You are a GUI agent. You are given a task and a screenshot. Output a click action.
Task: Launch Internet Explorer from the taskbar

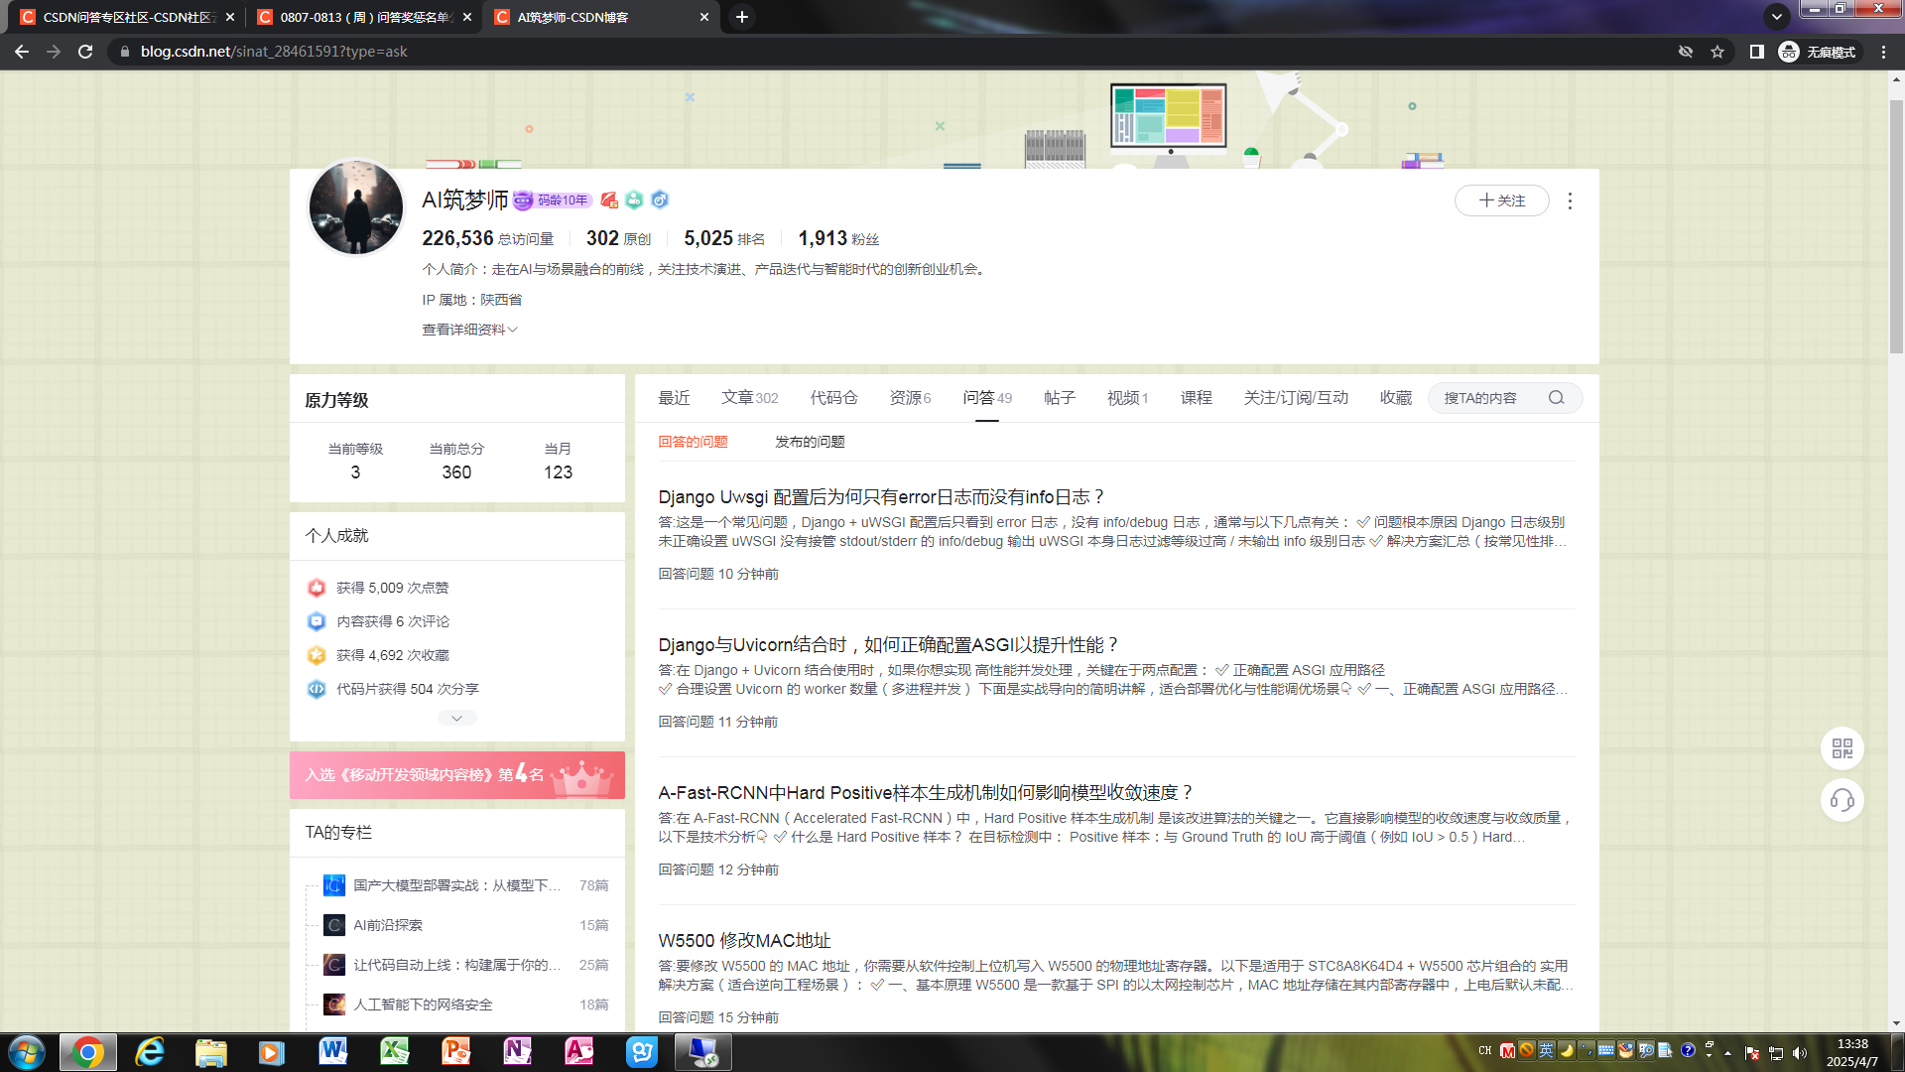tap(150, 1052)
